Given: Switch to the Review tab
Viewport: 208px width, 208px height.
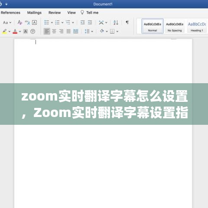Looking at the screenshot, I should (x=55, y=13).
